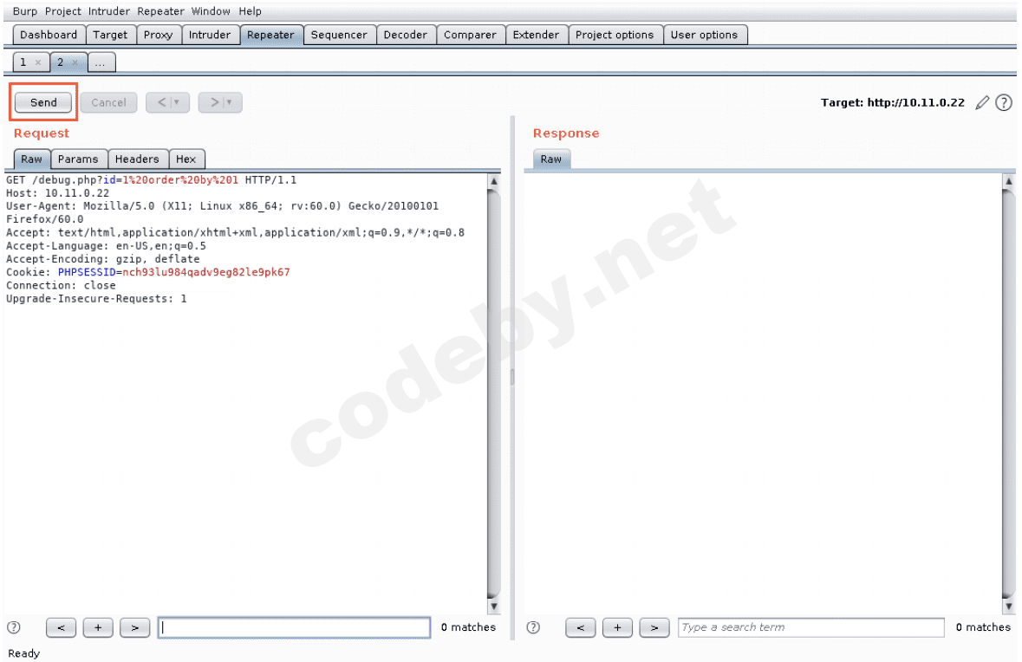Click the Accept-Language header line
The image size is (1022, 662).
106,245
